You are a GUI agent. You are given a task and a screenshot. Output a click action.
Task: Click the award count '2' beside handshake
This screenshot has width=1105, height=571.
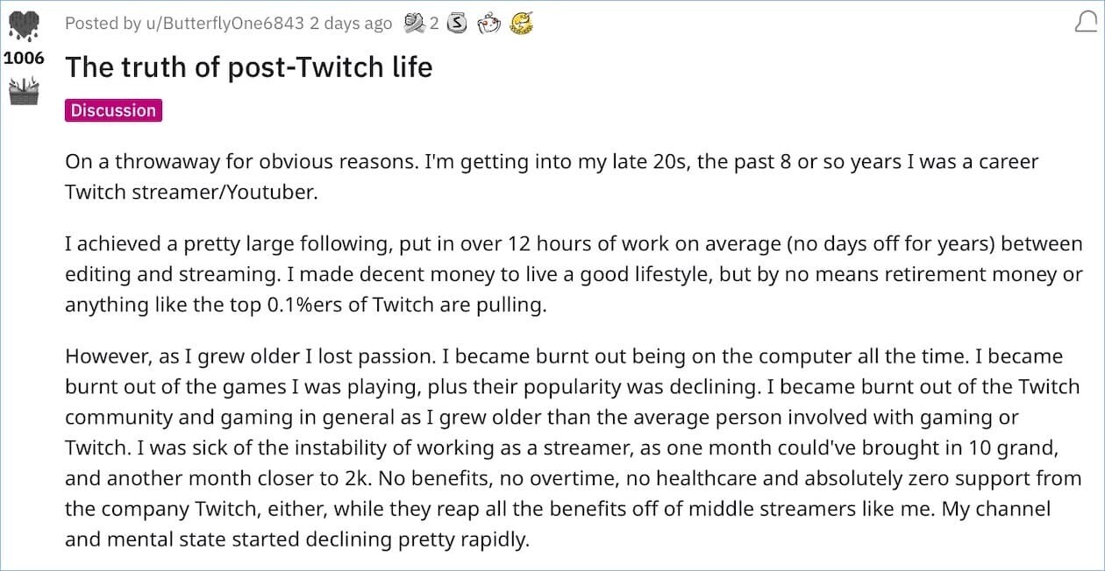click(433, 24)
